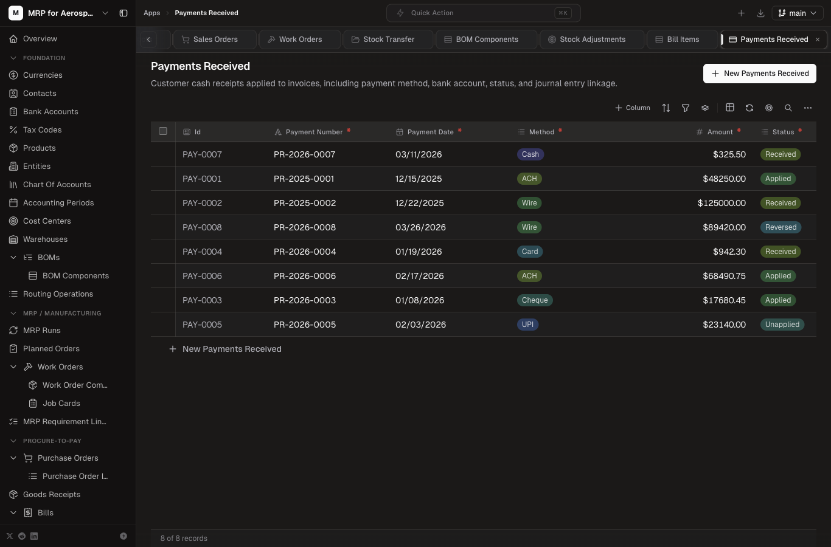
Task: Refresh the records table
Action: coord(749,108)
